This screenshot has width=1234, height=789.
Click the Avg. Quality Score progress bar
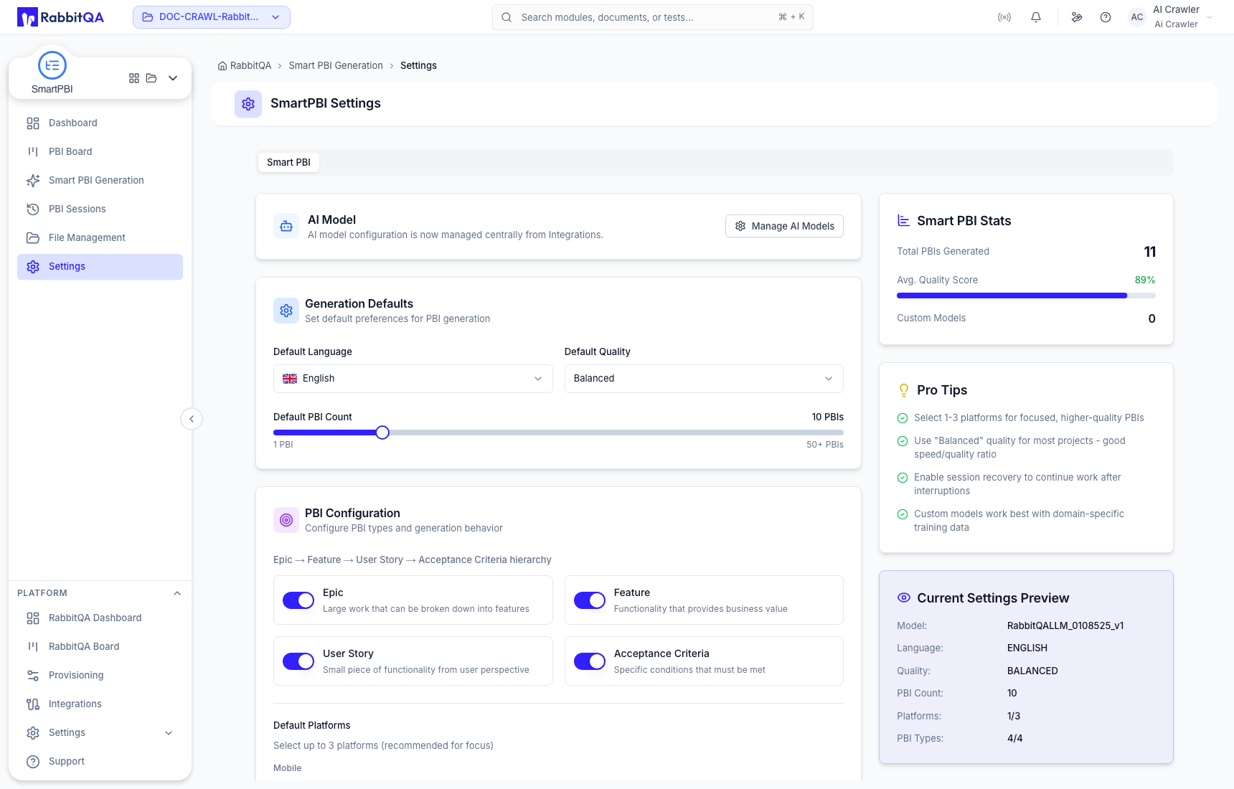[1026, 296]
